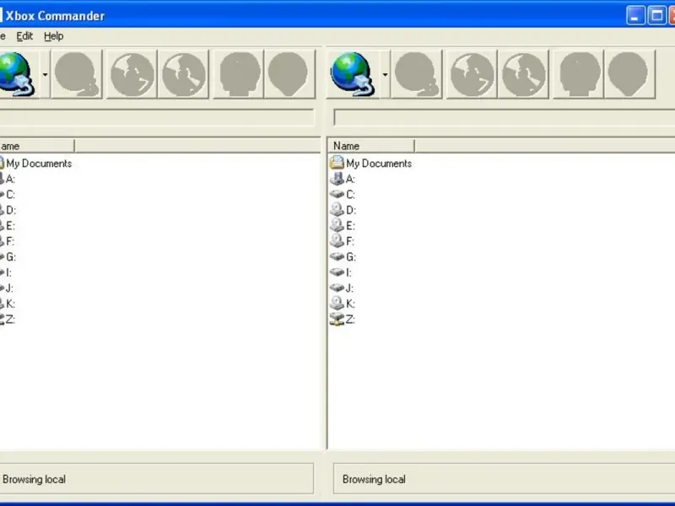Click the left pane globe connect icon
675x506 pixels.
pos(18,74)
